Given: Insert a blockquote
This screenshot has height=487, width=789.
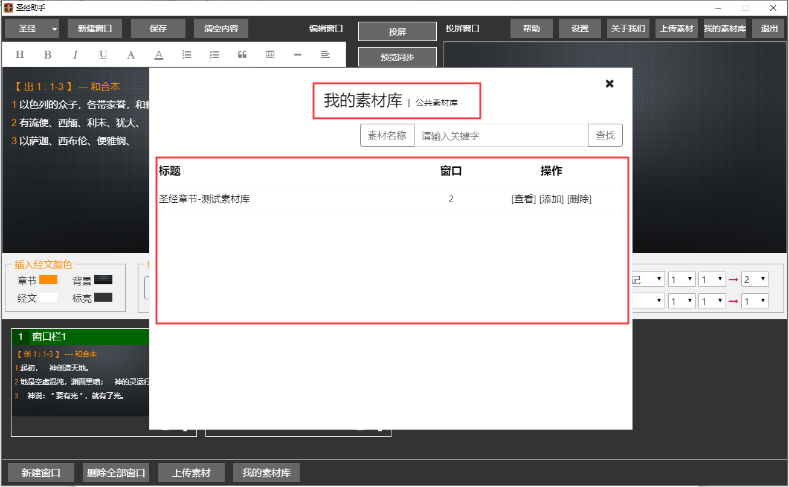Looking at the screenshot, I should coord(242,55).
